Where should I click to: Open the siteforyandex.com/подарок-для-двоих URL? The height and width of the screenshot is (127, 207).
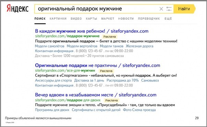68,100
